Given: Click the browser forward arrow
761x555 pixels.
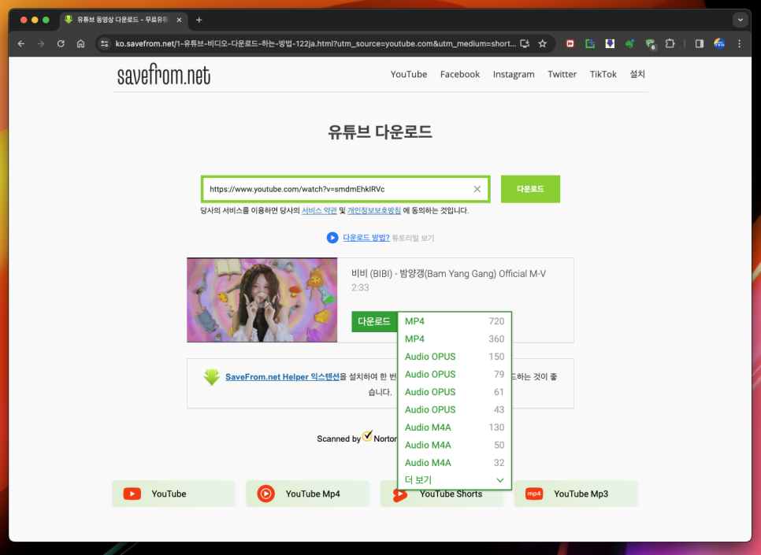Looking at the screenshot, I should [x=41, y=43].
